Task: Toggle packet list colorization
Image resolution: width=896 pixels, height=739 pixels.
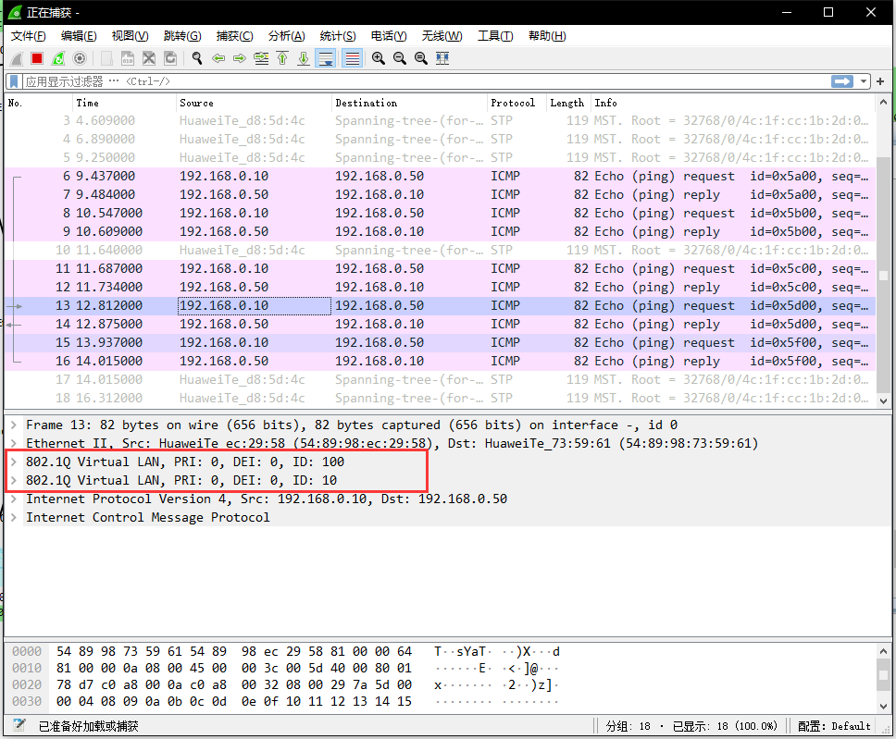Action: pyautogui.click(x=352, y=58)
